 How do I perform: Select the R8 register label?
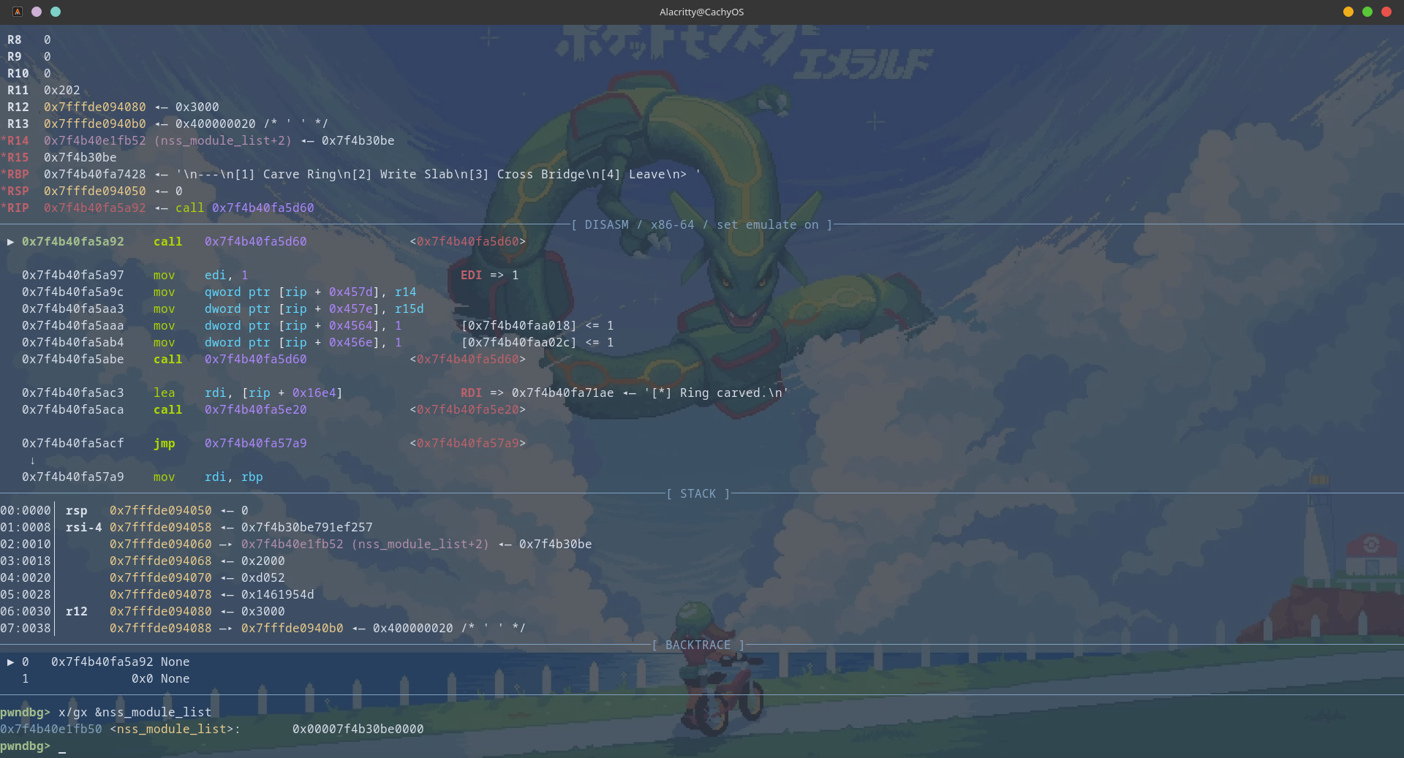point(15,39)
